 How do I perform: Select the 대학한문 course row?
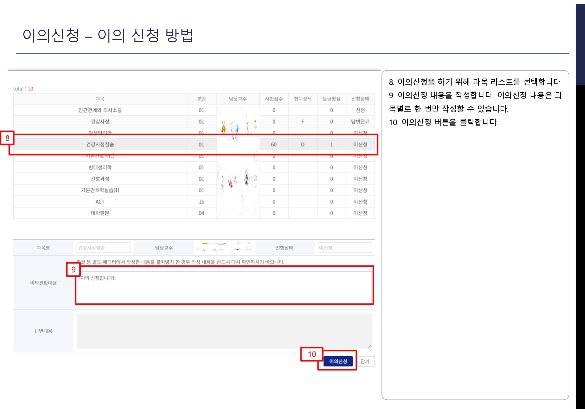194,213
